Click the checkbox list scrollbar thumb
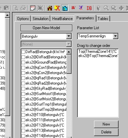The width and height of the screenshot is (128, 138). pyautogui.click(x=69, y=64)
